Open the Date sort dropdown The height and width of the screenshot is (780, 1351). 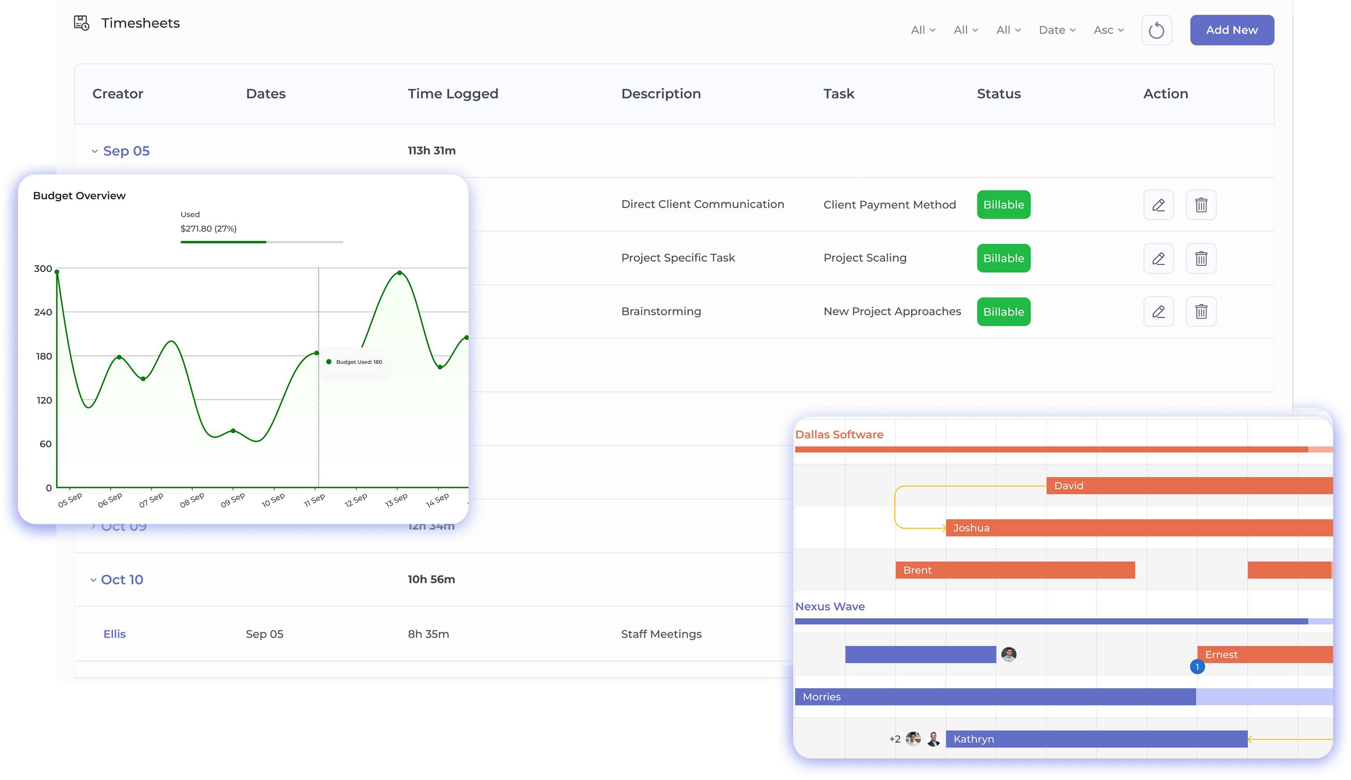point(1057,30)
